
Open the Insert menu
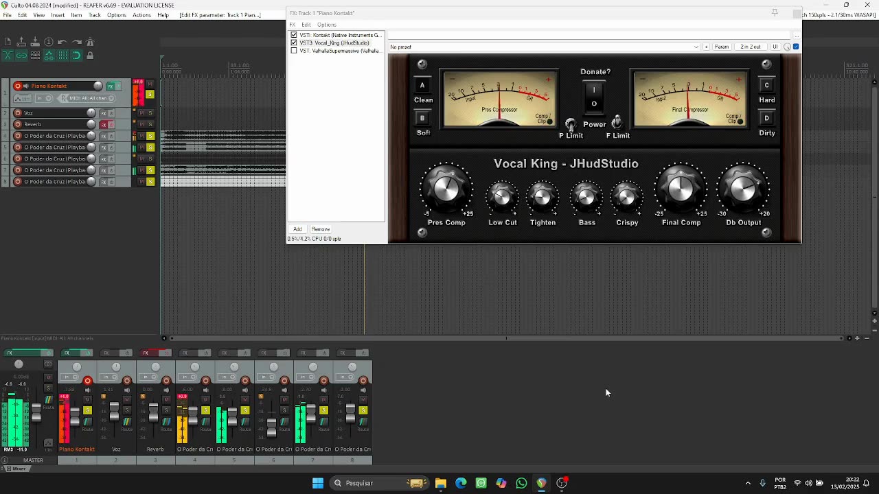[x=58, y=15]
